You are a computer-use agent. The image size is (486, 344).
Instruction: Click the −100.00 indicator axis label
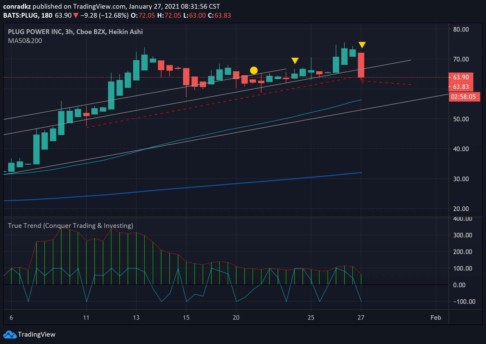pyautogui.click(x=464, y=302)
